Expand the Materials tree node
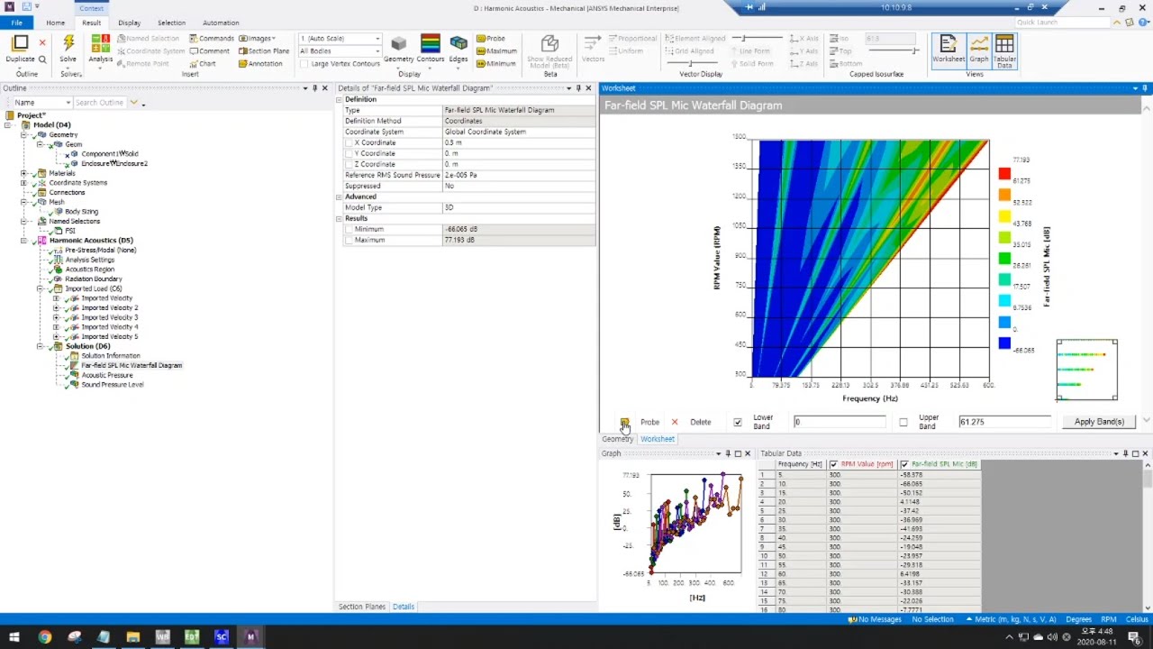The height and width of the screenshot is (649, 1153). pyautogui.click(x=23, y=173)
